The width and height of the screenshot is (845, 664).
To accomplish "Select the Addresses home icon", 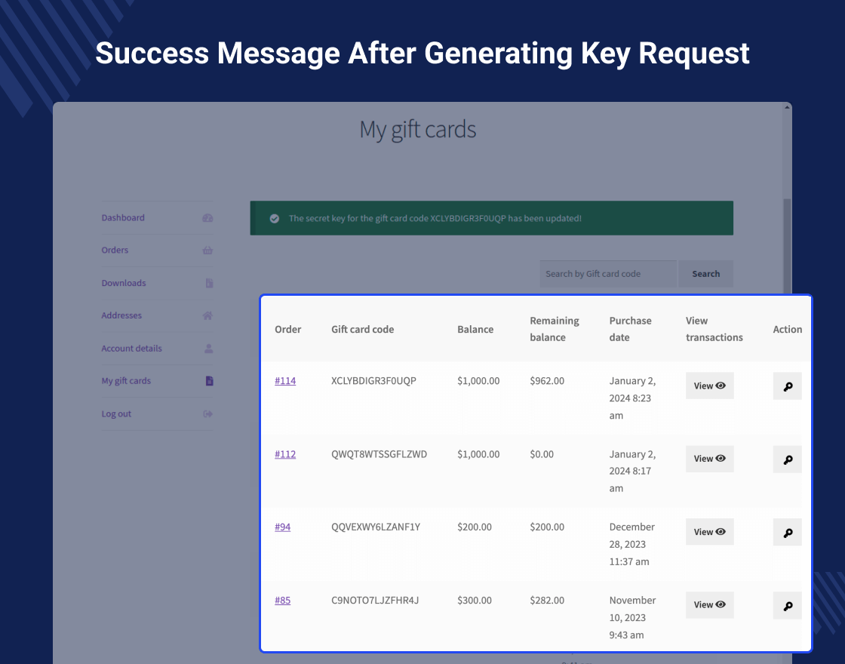I will (207, 315).
